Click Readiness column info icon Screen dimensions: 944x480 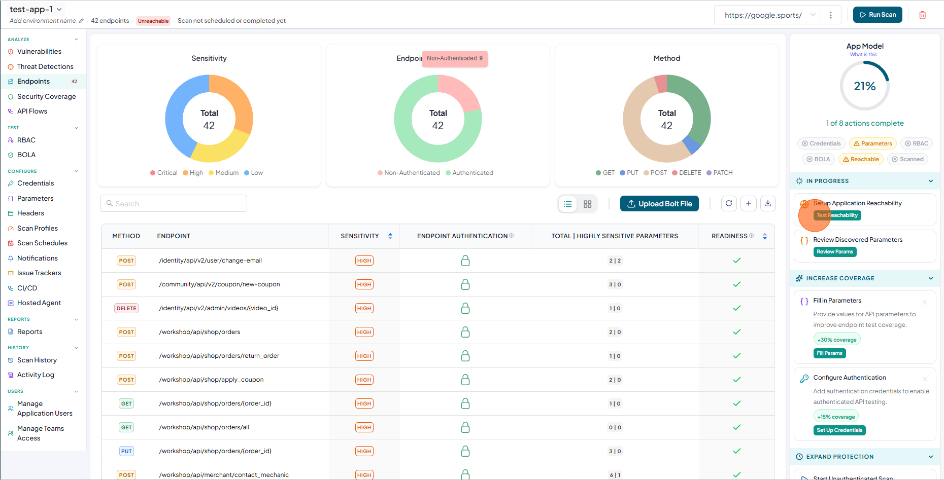[752, 236]
